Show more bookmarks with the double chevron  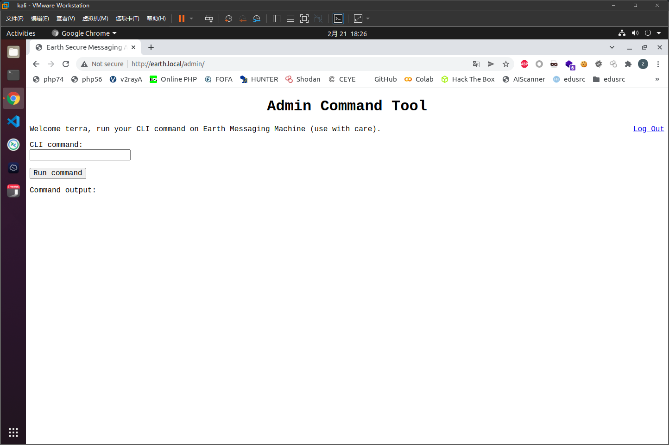(x=657, y=79)
